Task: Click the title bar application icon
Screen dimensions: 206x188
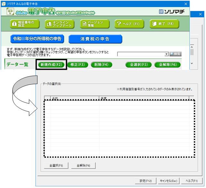Action: click(x=3, y=4)
